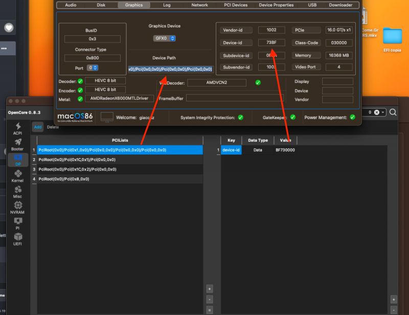409x315 pixels.
Task: Open the Downloader tab
Action: coord(340,5)
